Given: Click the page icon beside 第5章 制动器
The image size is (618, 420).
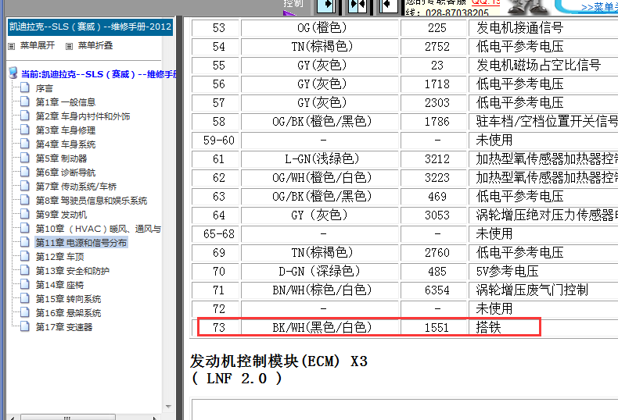Looking at the screenshot, I should pyautogui.click(x=25, y=157).
